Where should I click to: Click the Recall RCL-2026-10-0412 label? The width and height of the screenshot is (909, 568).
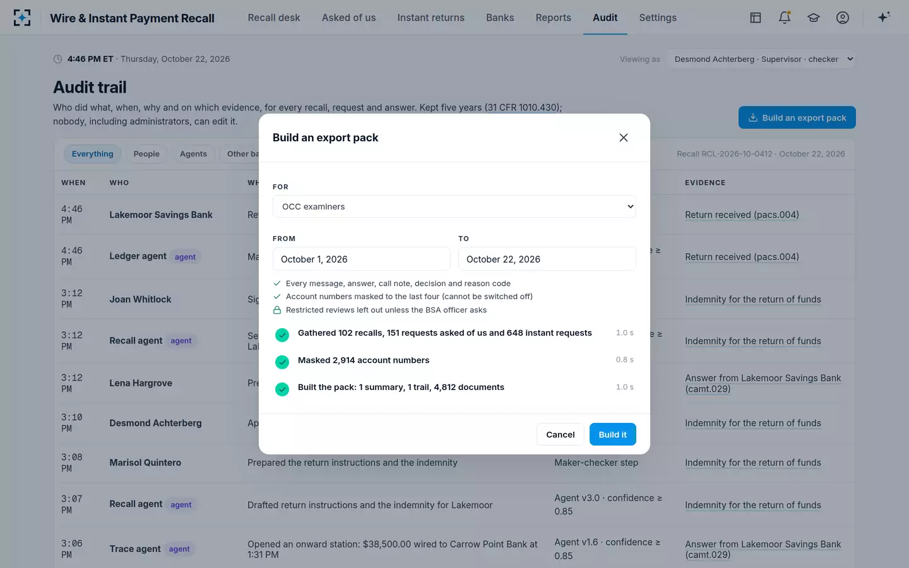[x=761, y=154]
